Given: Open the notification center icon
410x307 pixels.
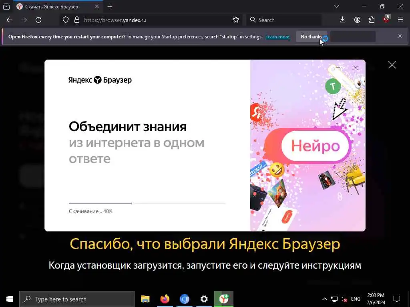Looking at the screenshot, I should point(397,299).
